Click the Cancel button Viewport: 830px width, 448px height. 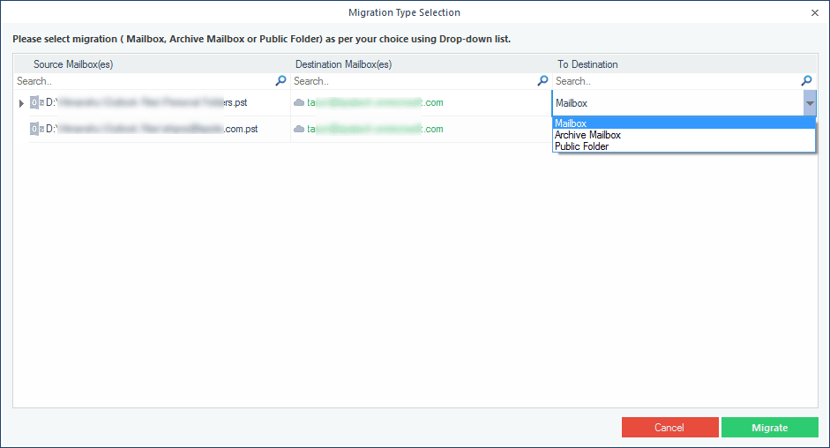coord(669,428)
